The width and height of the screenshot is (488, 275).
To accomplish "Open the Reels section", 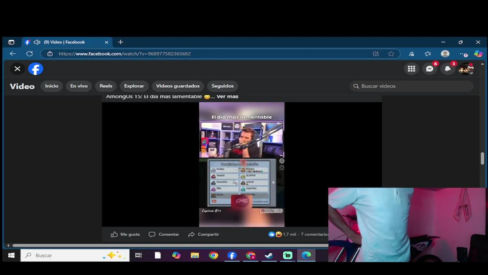I will tap(106, 86).
